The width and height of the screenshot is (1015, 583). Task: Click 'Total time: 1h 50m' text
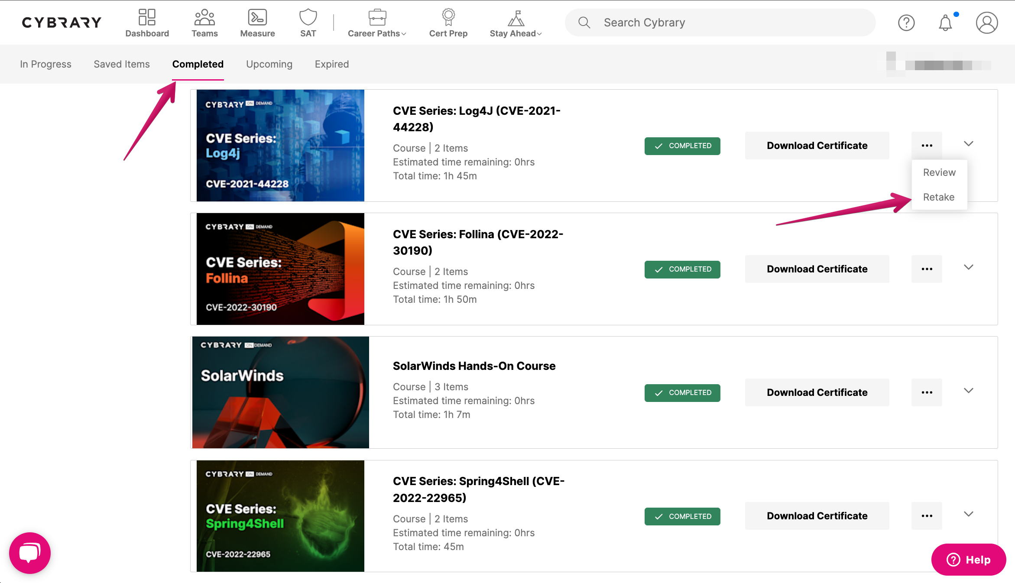click(435, 299)
